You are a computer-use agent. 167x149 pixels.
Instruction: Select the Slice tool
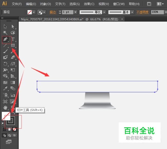(13, 101)
